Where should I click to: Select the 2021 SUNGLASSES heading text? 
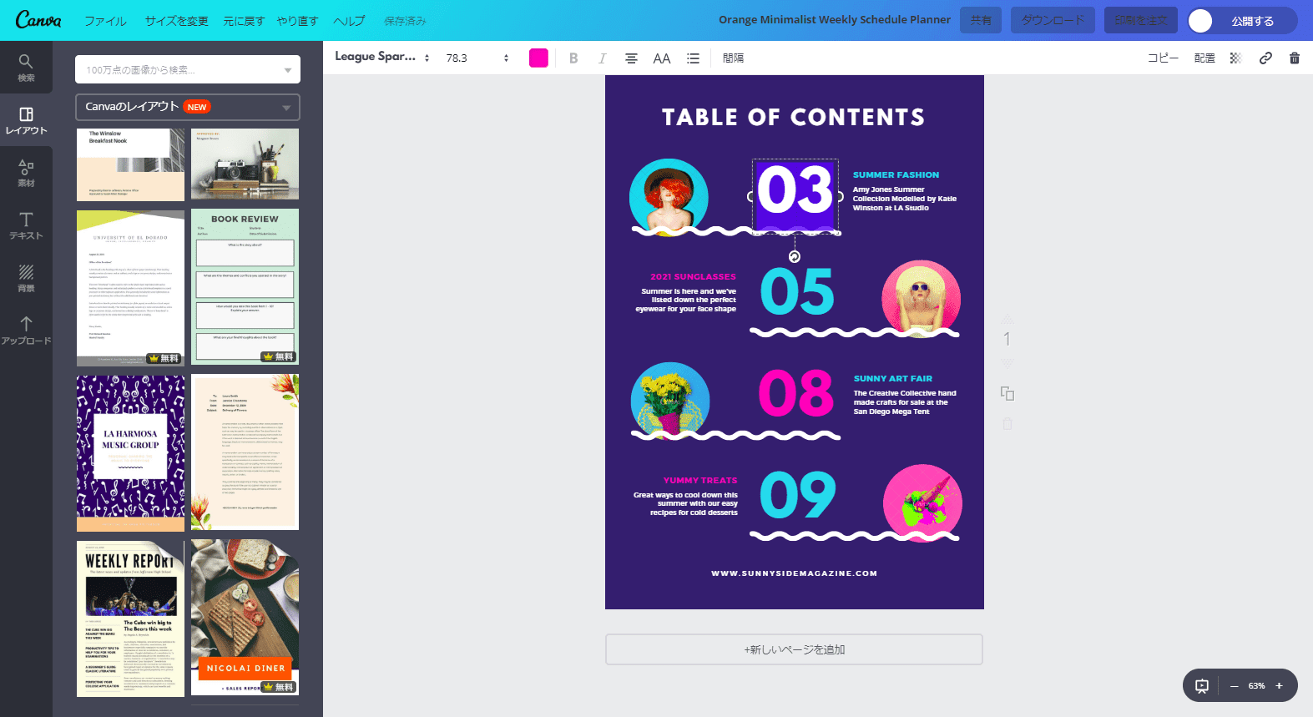tap(693, 277)
